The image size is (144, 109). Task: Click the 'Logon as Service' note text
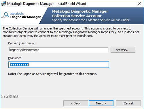tap(52, 74)
